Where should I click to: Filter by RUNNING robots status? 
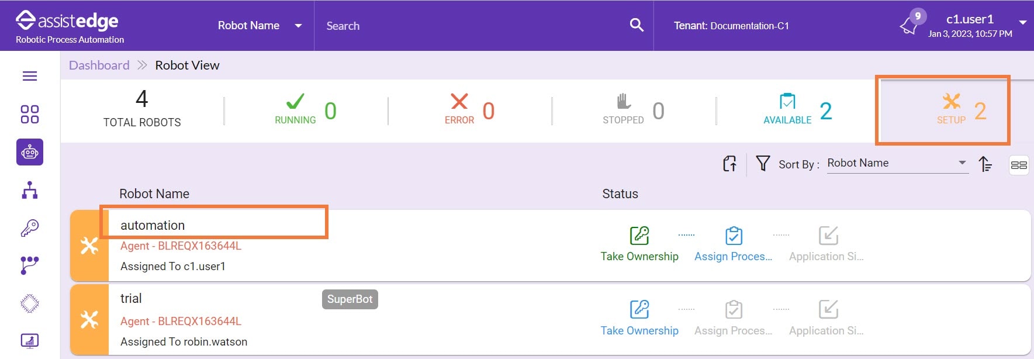pos(306,110)
